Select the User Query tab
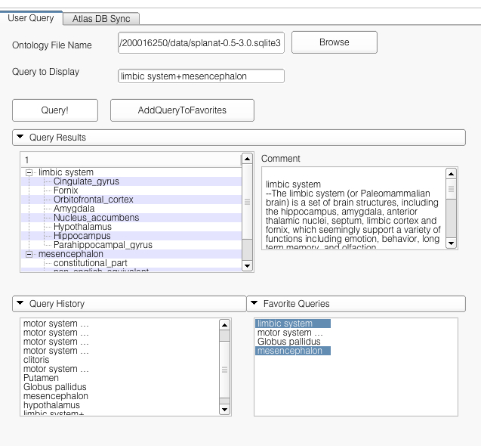This screenshot has height=446, width=481. [31, 18]
